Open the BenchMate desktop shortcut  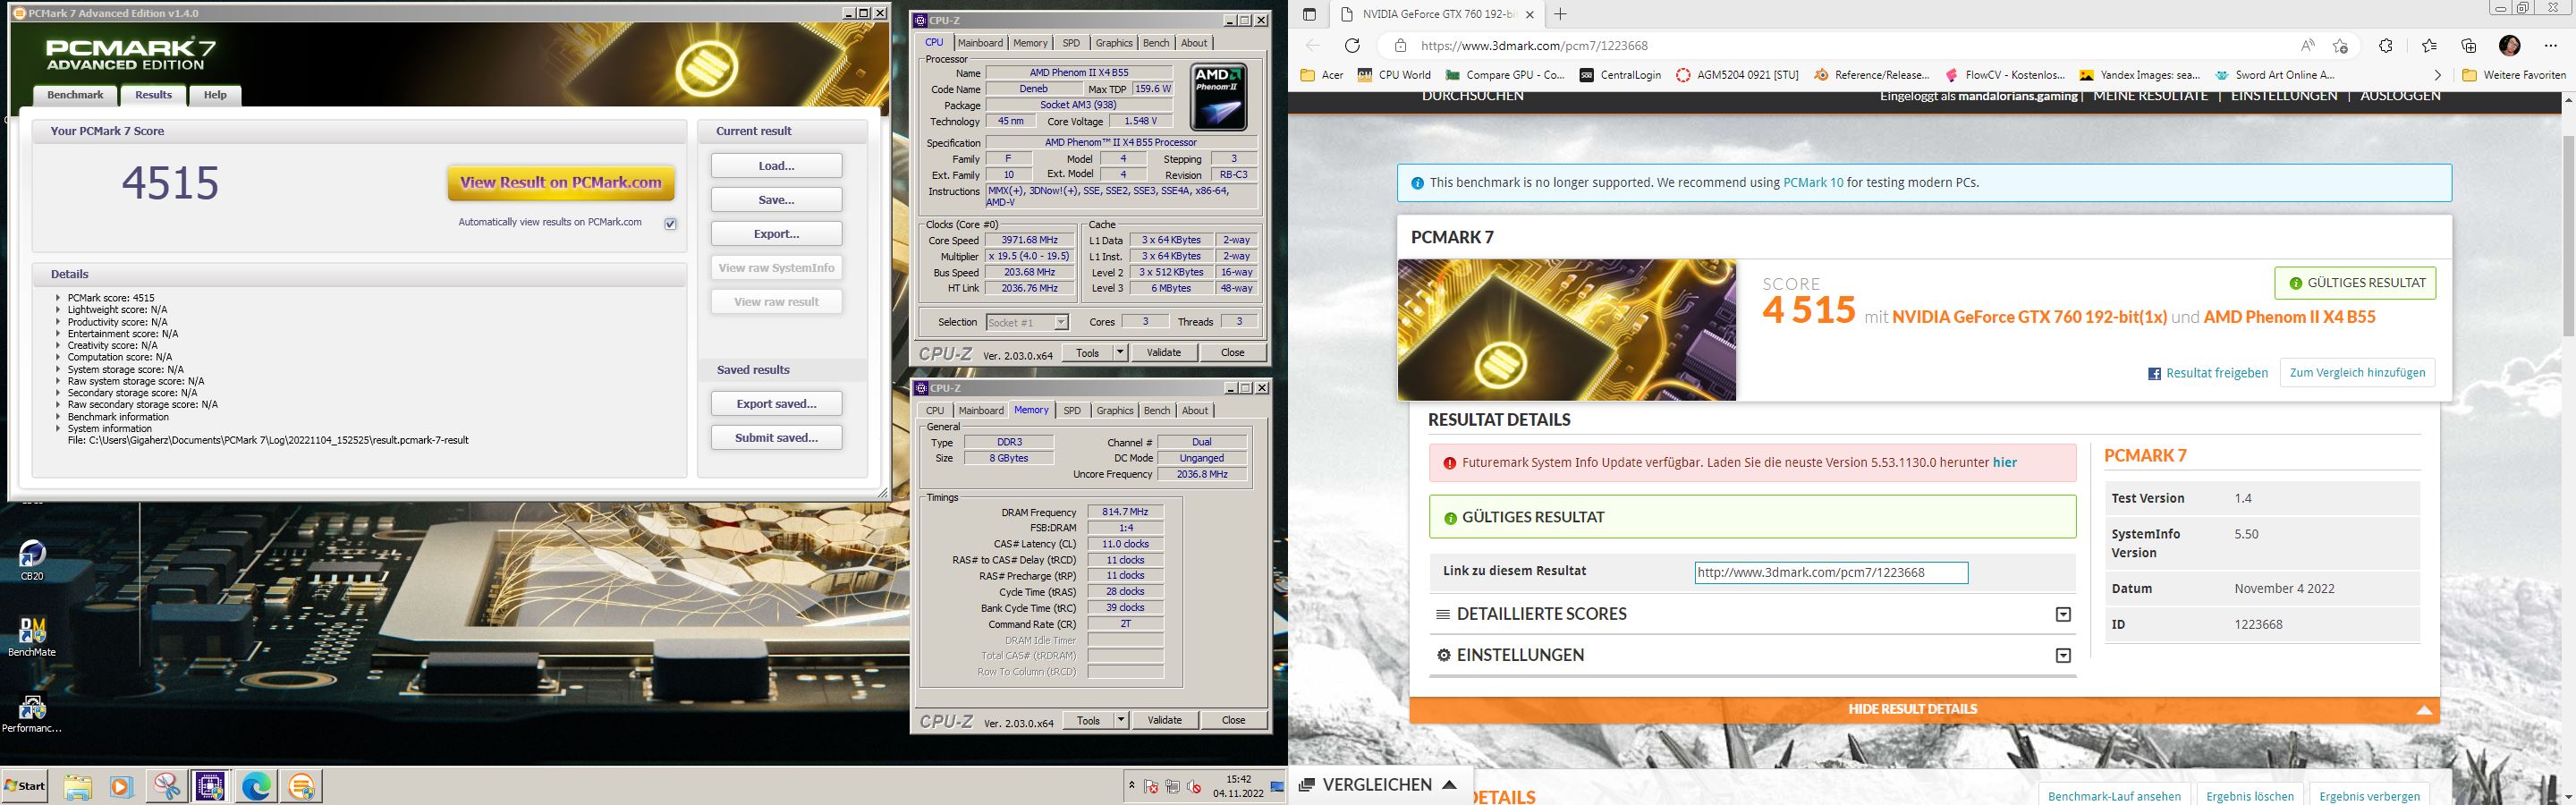click(x=32, y=637)
